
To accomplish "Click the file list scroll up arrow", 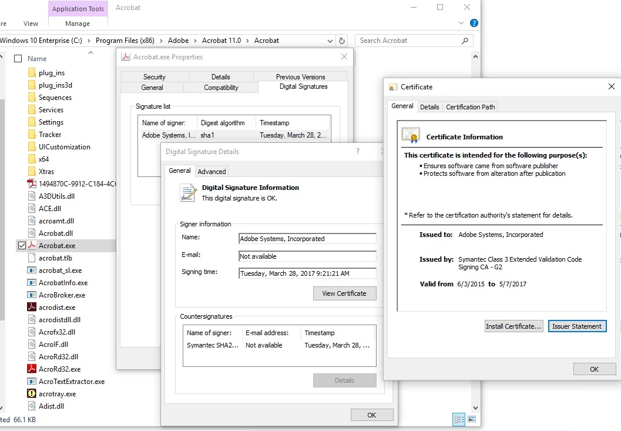I will [476, 56].
